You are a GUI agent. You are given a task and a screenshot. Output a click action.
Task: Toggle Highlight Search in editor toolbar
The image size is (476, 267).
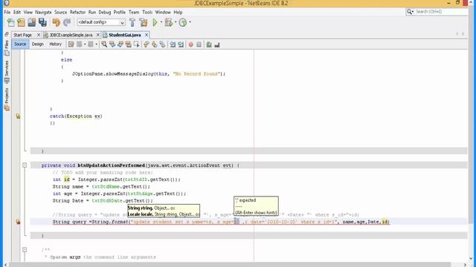(x=129, y=44)
